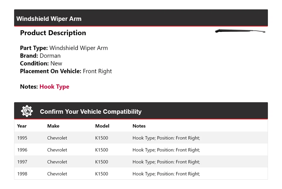
Task: Click the Condition: New text
Action: [41, 63]
